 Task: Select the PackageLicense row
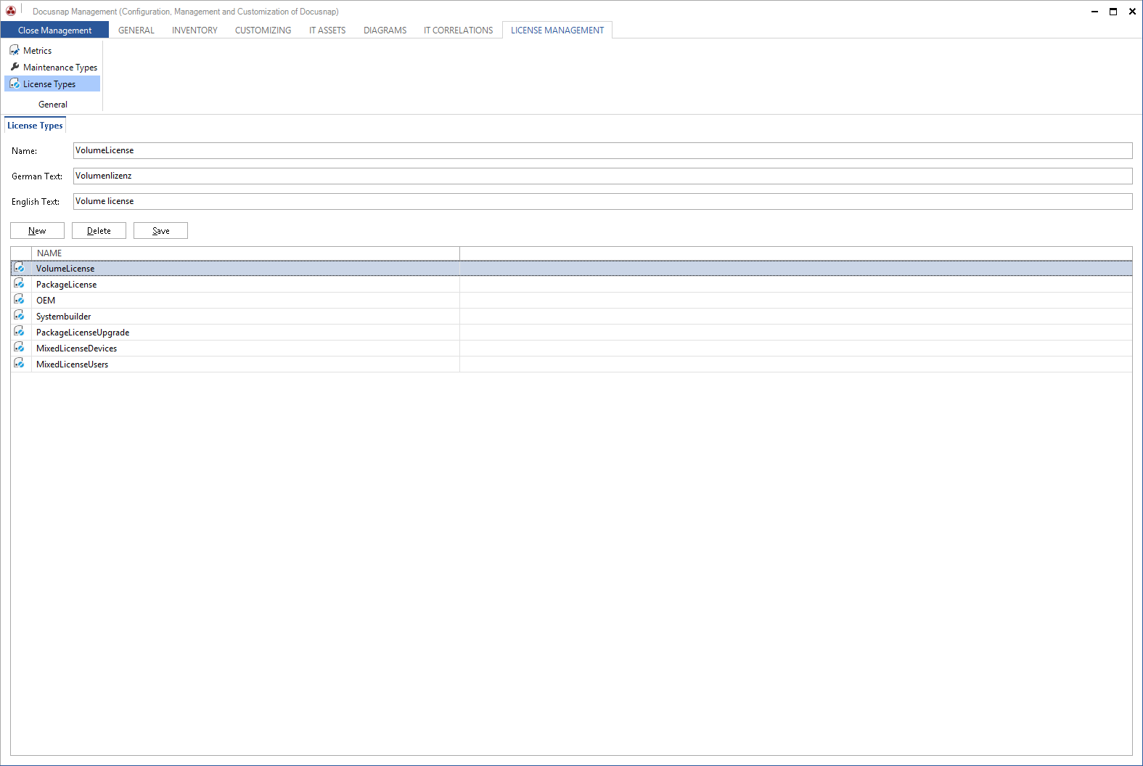[x=571, y=284]
